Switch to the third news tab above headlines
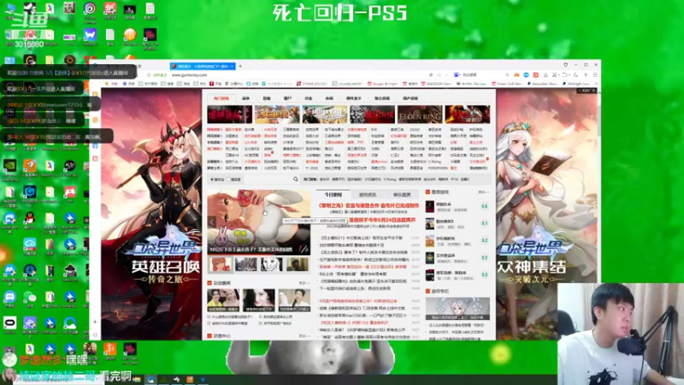This screenshot has height=385, width=684. 402,195
